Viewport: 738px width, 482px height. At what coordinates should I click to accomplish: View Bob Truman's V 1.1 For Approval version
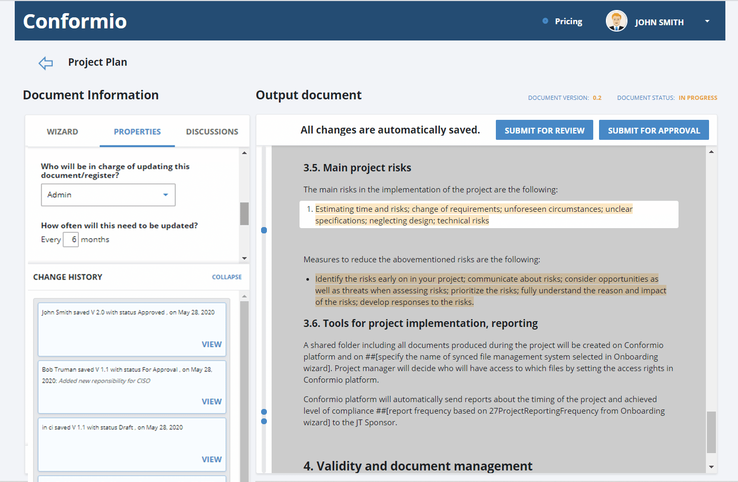click(x=212, y=402)
